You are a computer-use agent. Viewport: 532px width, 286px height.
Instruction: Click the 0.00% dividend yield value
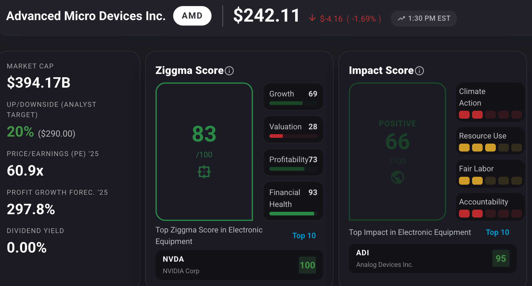[x=27, y=247]
